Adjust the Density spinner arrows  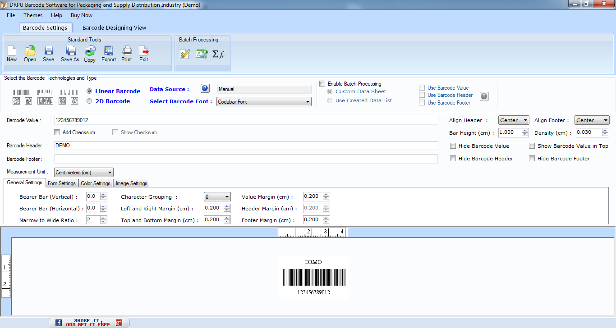tap(606, 132)
